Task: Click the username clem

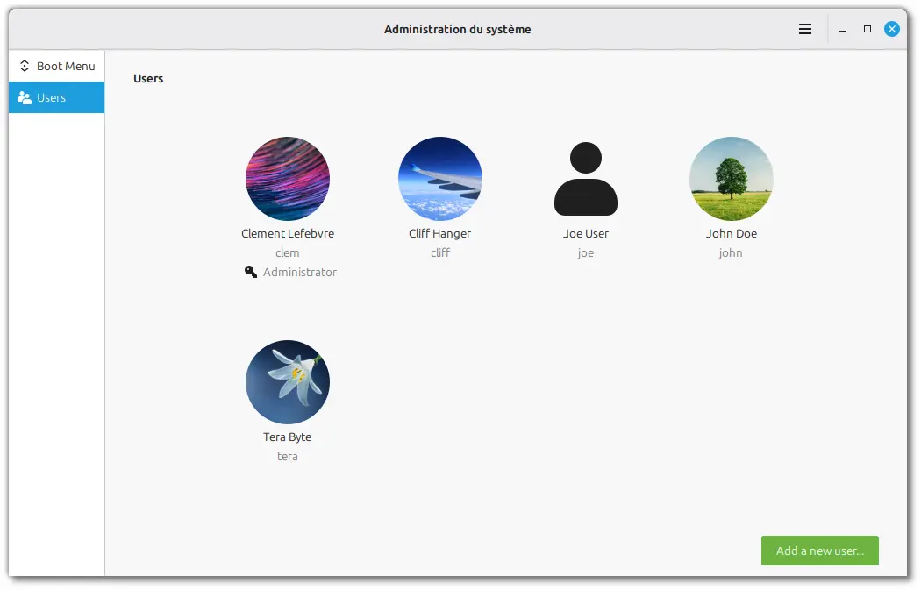Action: [x=287, y=253]
